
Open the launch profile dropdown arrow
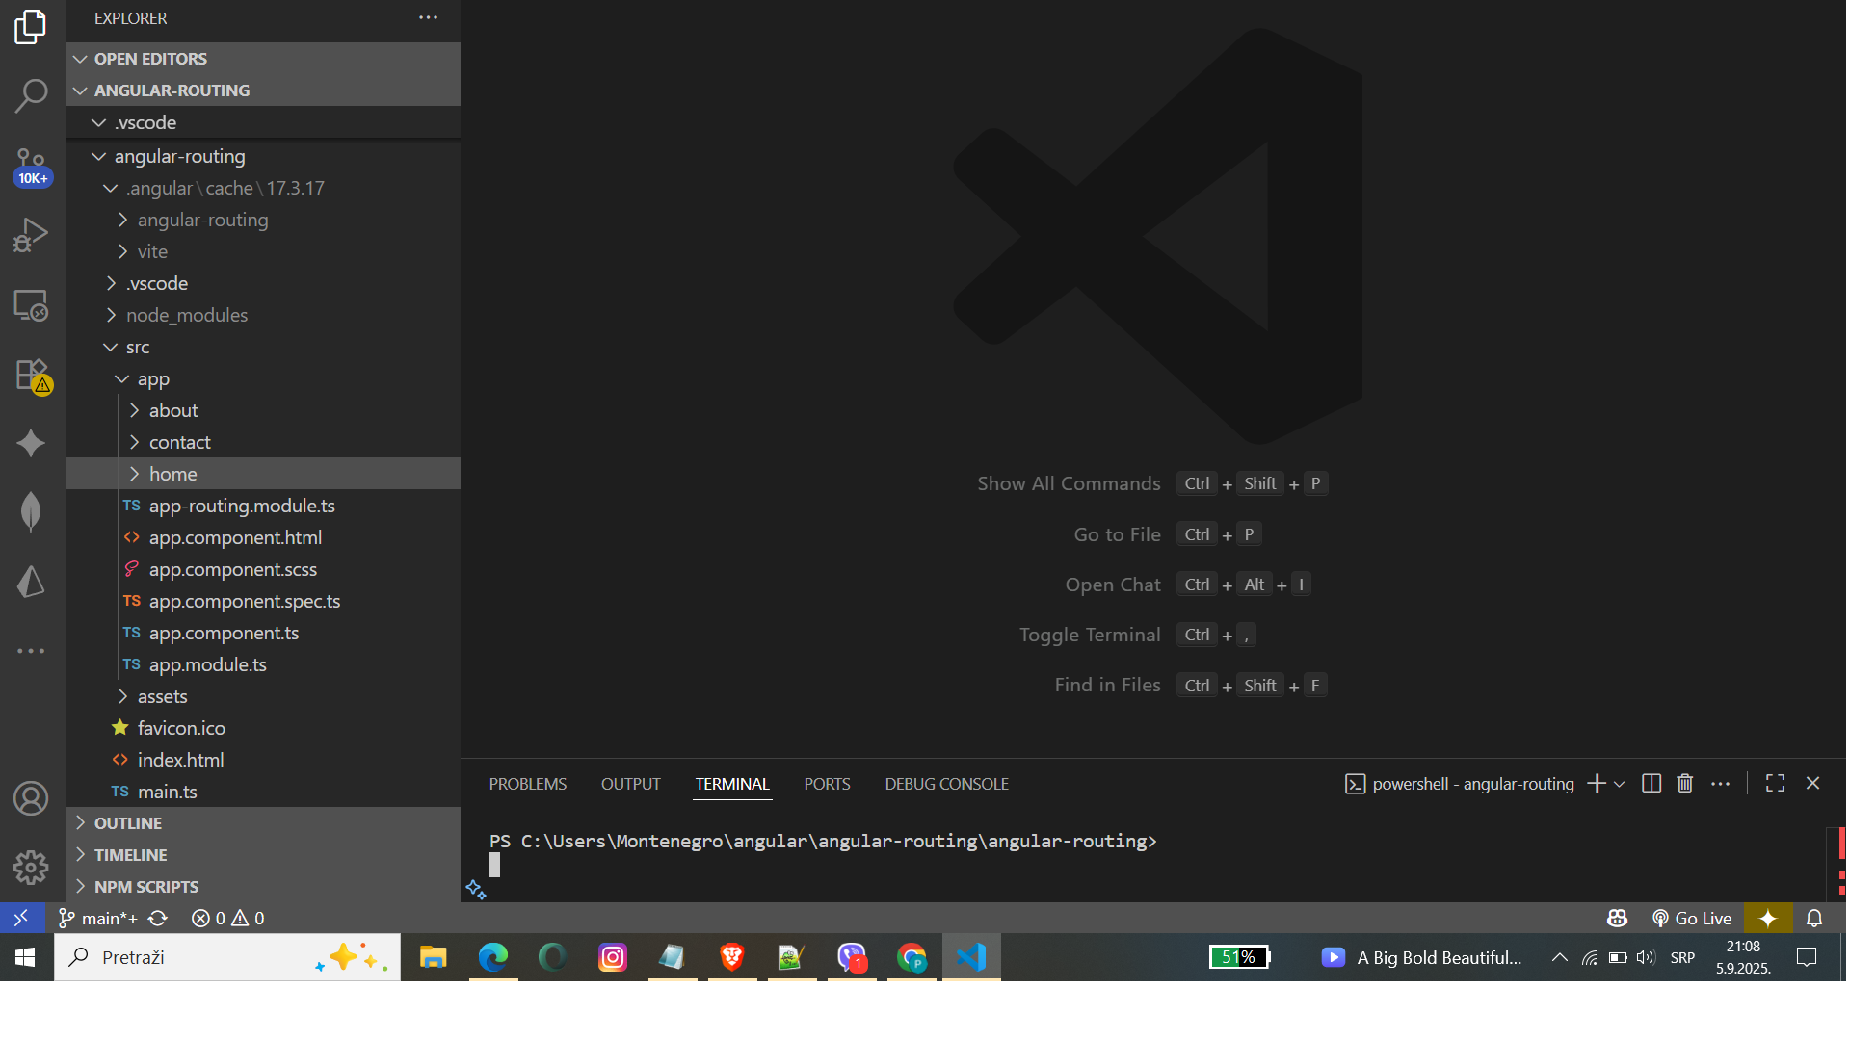click(x=1620, y=784)
